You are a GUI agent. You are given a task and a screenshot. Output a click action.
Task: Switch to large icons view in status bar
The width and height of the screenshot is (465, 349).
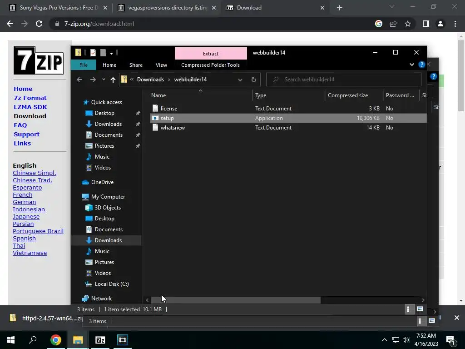tap(420, 309)
